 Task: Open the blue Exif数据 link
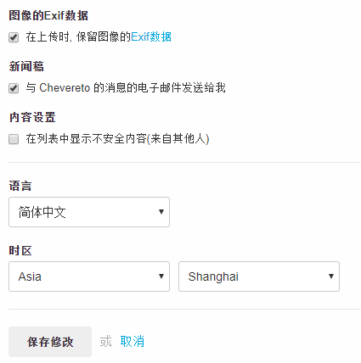click(x=151, y=37)
